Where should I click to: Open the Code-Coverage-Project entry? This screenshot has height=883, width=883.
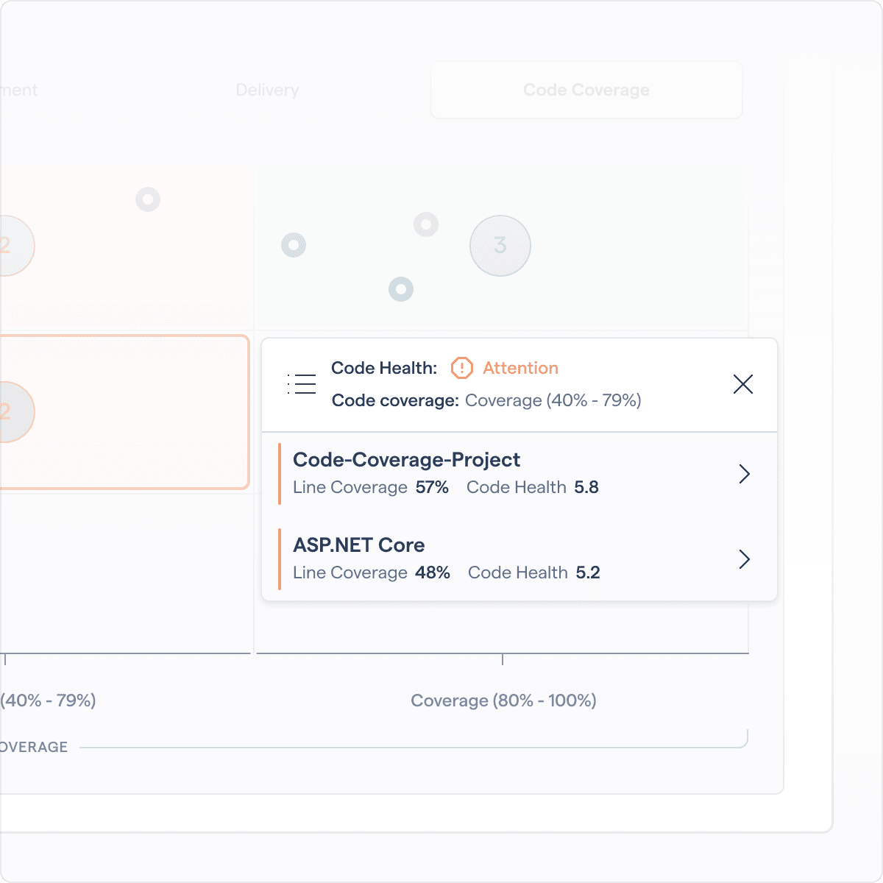407,460
